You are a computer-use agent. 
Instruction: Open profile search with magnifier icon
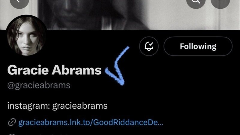[196, 2]
